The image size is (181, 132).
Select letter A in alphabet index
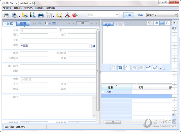point(174,31)
